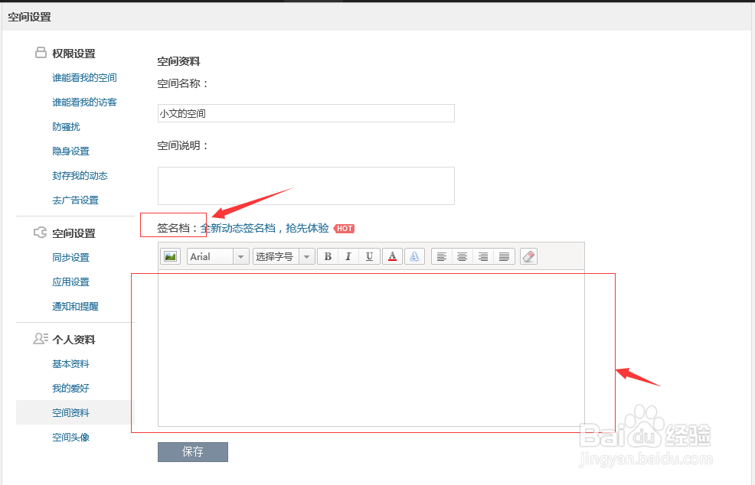Image resolution: width=755 pixels, height=485 pixels.
Task: Open the Arial font family dropdown
Action: [217, 256]
